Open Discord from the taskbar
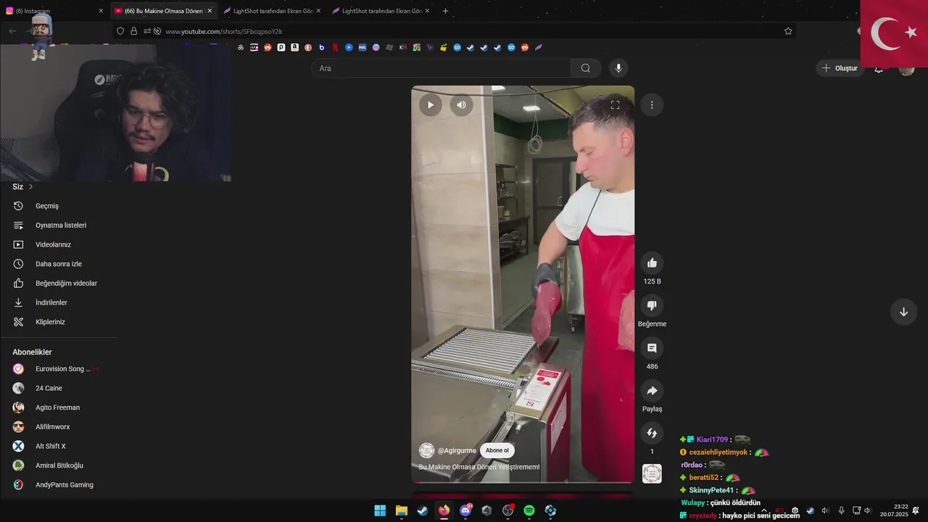The height and width of the screenshot is (522, 928). point(465,510)
